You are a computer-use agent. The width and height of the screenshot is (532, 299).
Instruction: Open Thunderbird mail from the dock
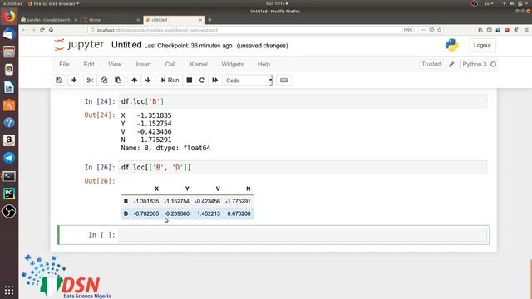click(x=9, y=34)
